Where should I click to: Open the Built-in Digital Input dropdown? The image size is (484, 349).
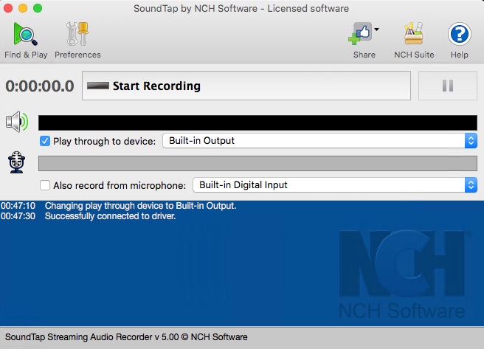click(x=335, y=185)
